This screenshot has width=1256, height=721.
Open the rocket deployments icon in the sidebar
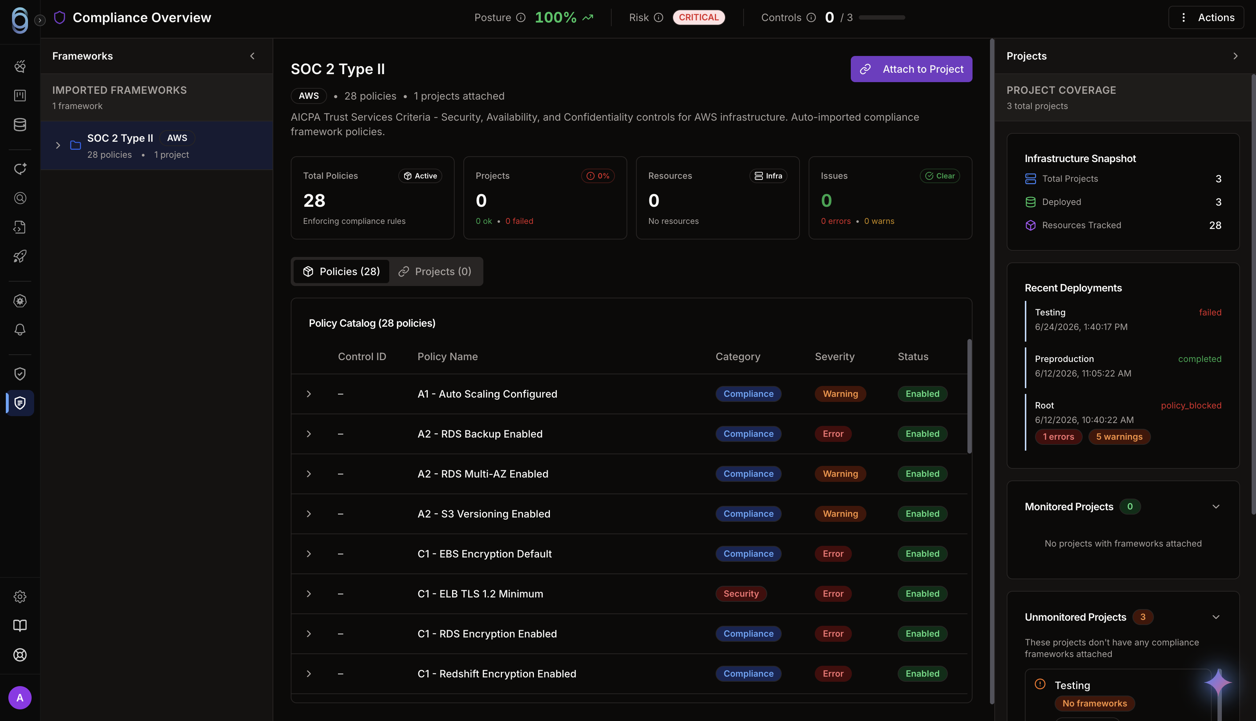pos(20,257)
